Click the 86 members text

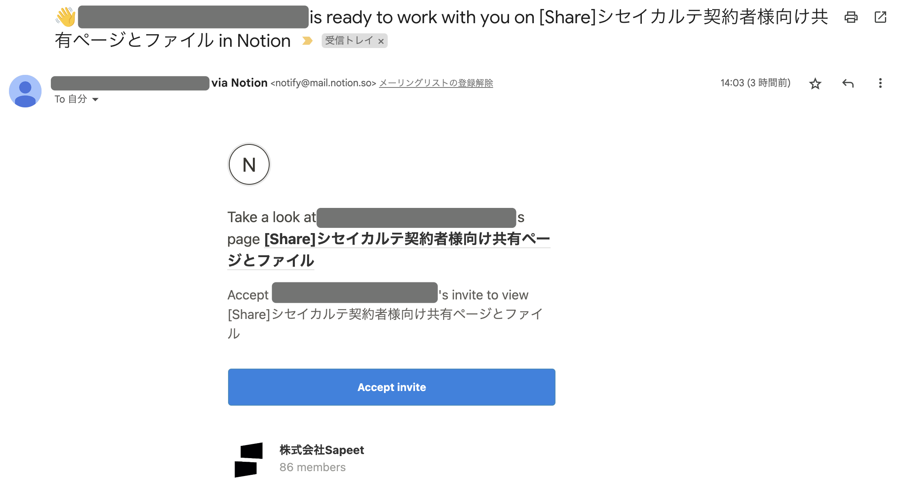[x=312, y=467]
